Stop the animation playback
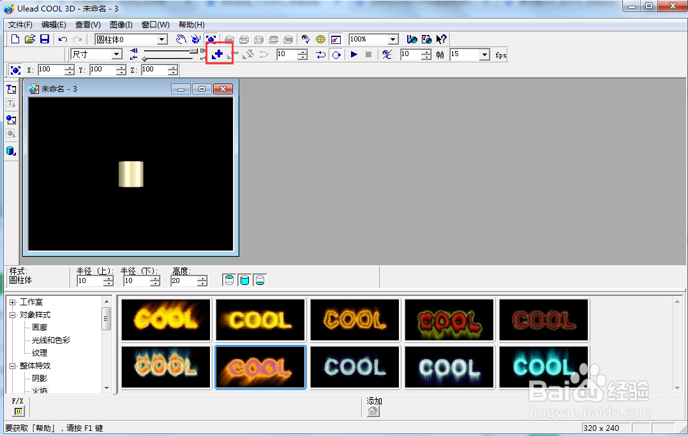 tap(369, 54)
